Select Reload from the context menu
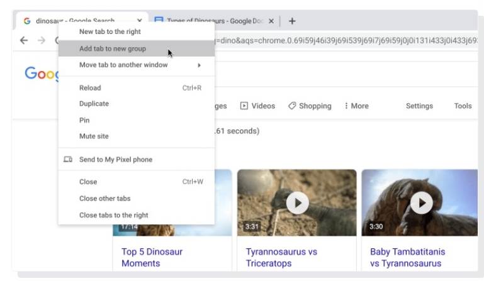This screenshot has height=281, width=484. pyautogui.click(x=90, y=88)
